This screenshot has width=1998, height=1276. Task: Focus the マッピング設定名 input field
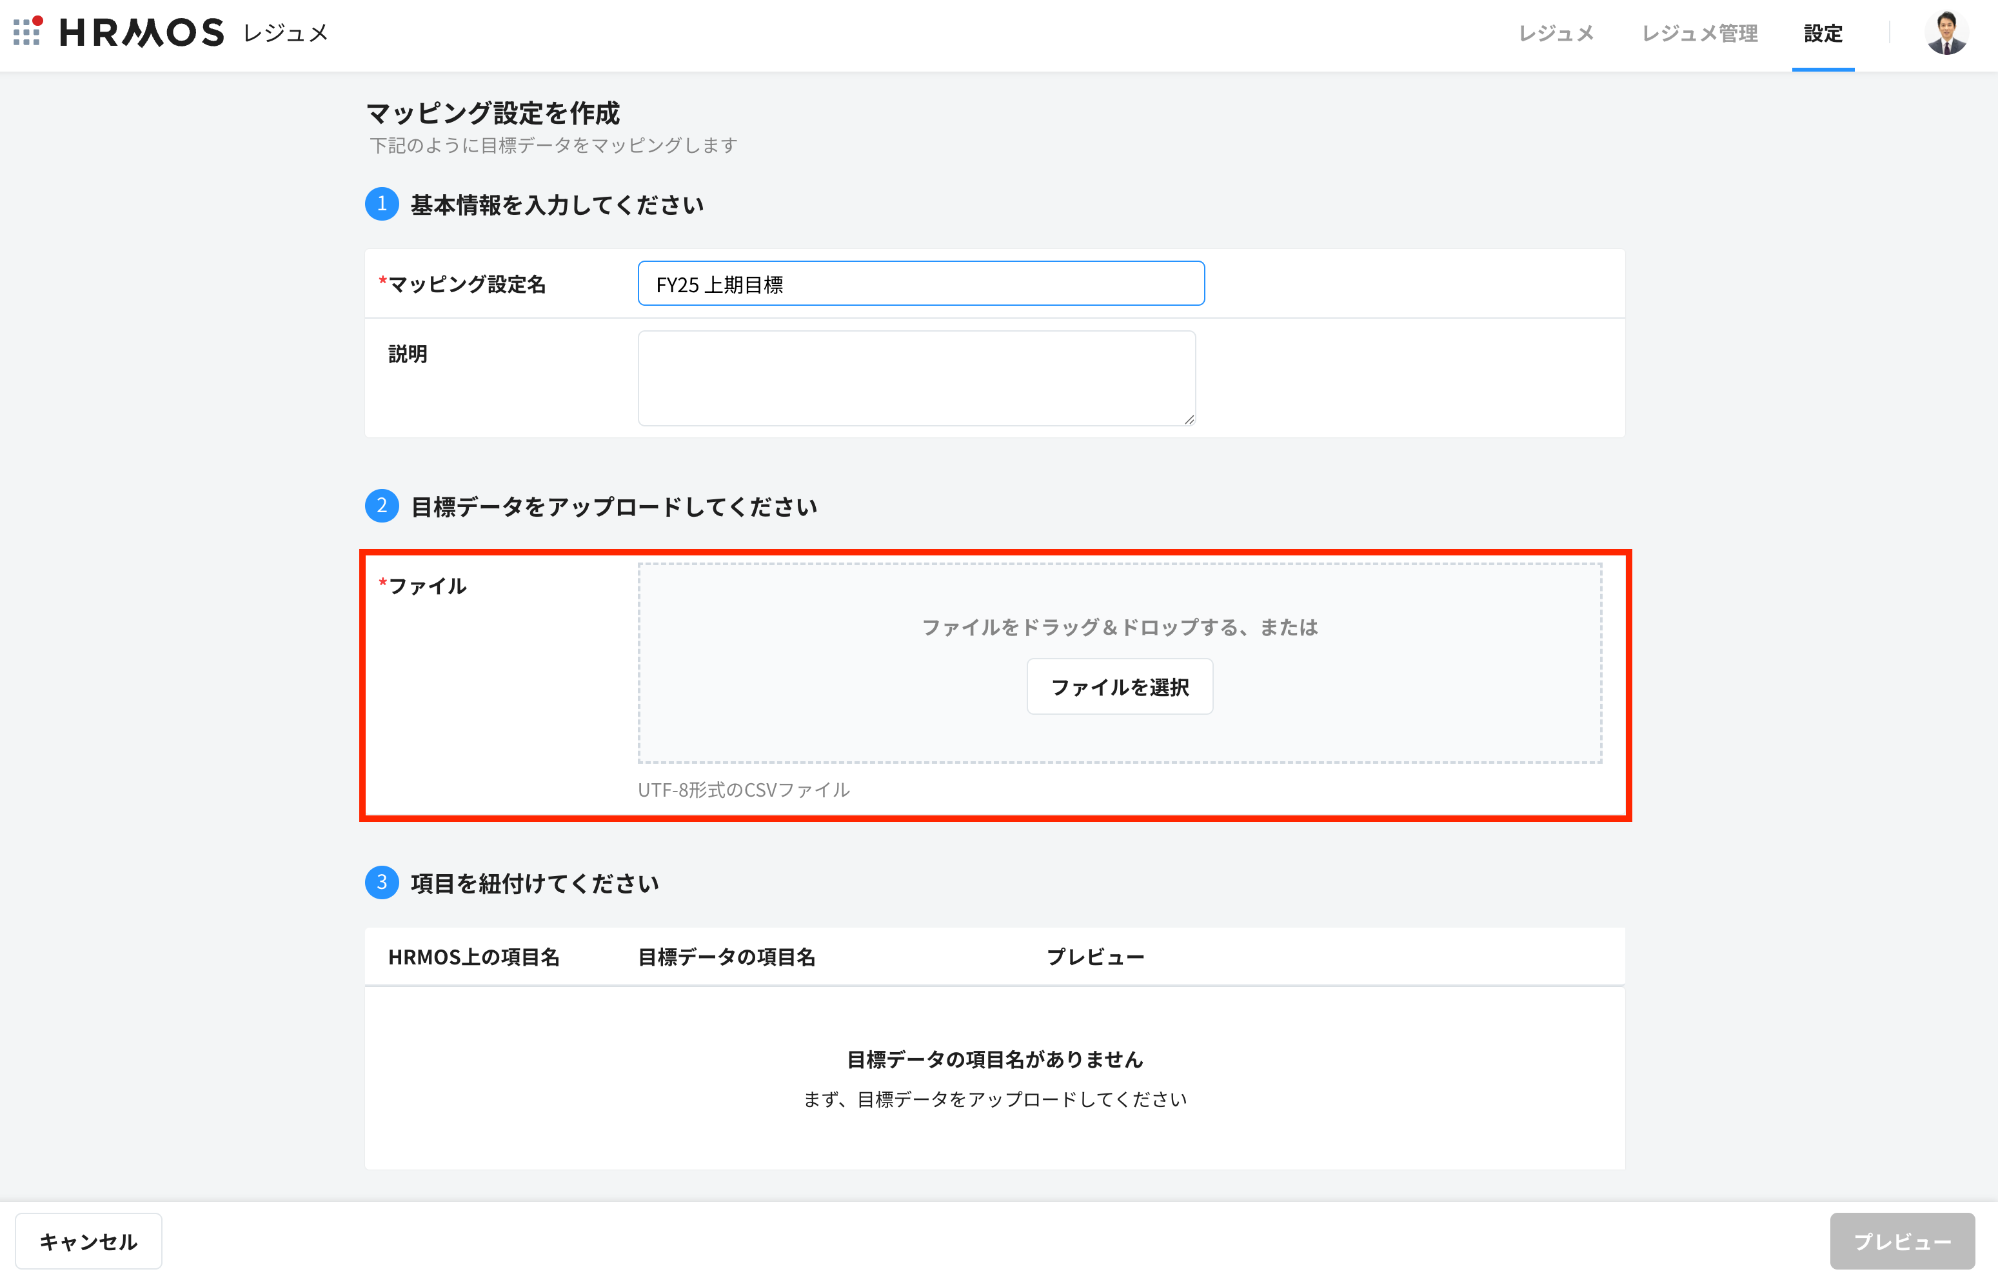[x=921, y=284]
